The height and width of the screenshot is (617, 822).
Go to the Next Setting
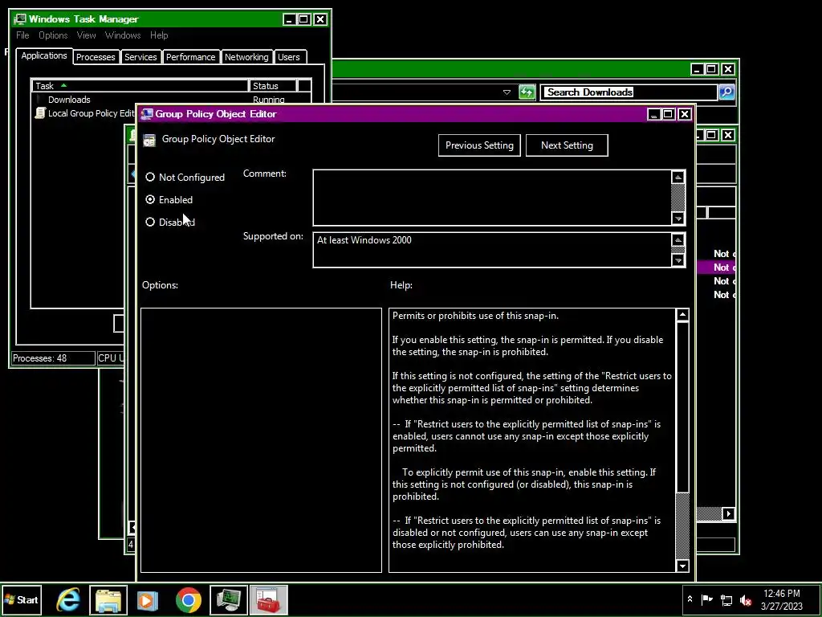click(567, 145)
